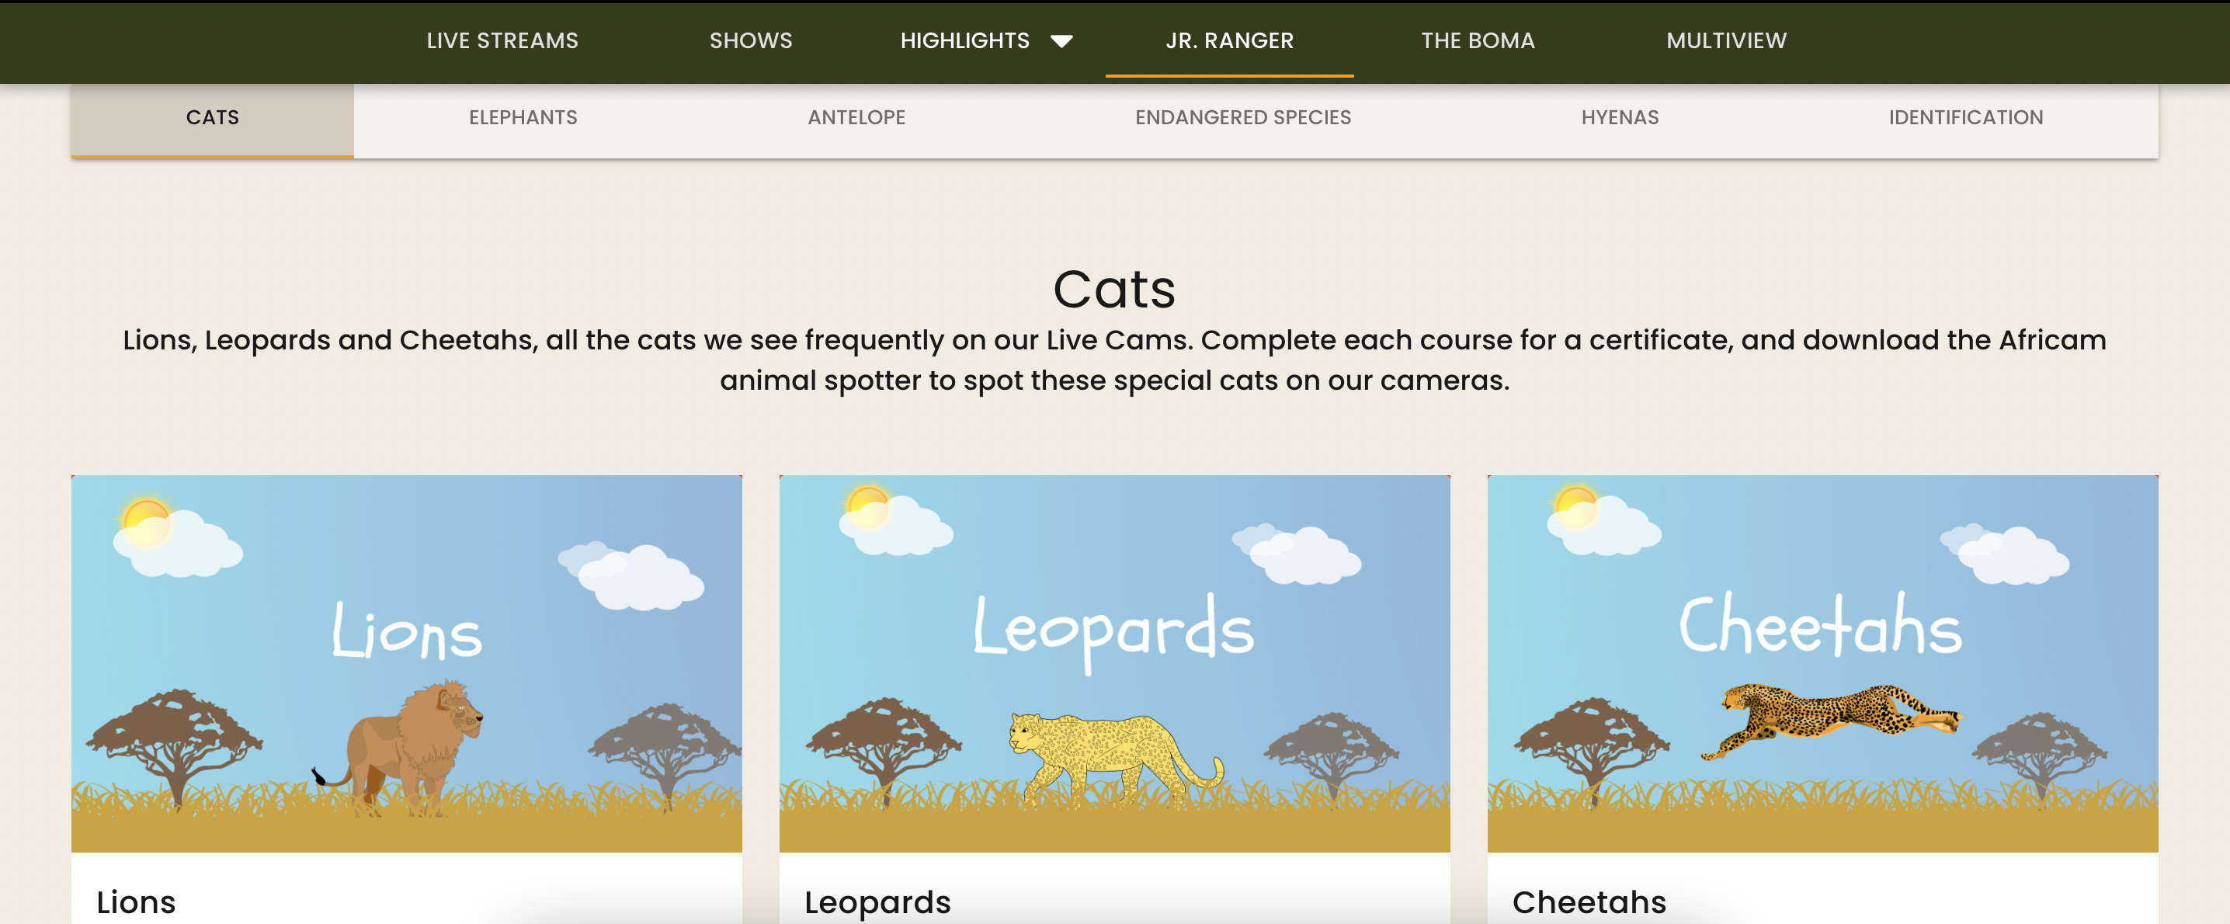Switch to the Antelope tab
2230x924 pixels.
(x=856, y=118)
